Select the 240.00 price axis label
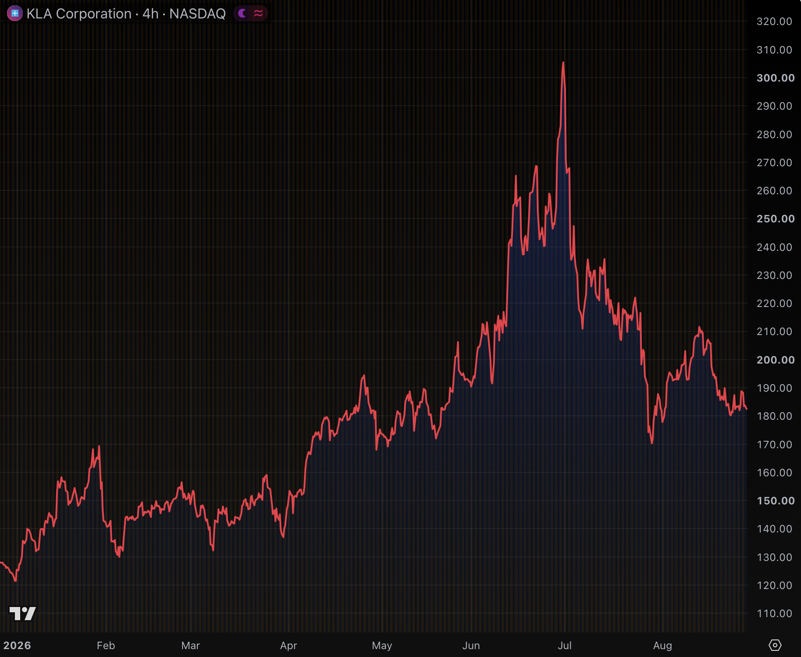Image resolution: width=801 pixels, height=657 pixels. pos(774,247)
